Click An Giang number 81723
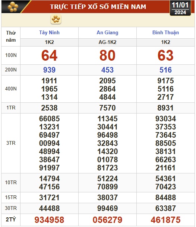196x227 pixels. click(107, 168)
